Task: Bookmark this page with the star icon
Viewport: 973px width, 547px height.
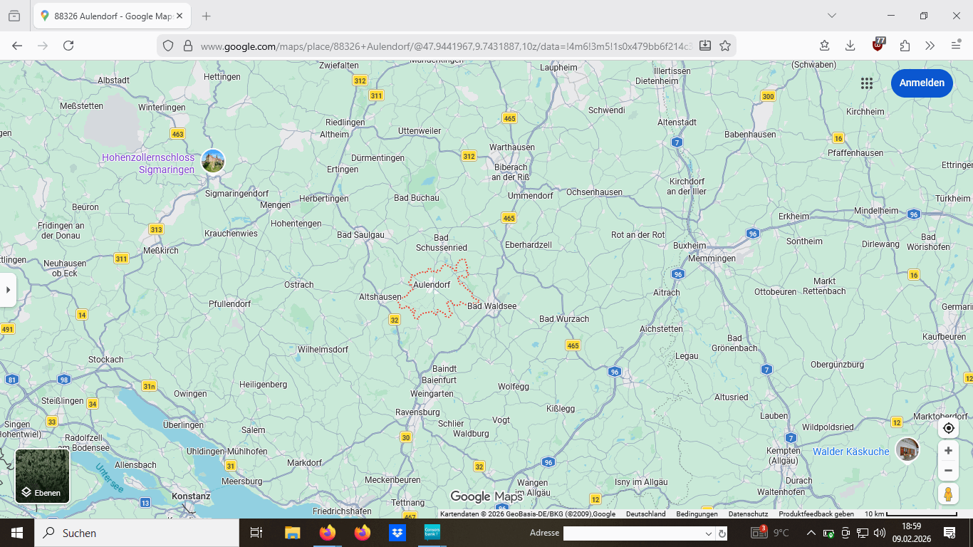Action: click(725, 46)
